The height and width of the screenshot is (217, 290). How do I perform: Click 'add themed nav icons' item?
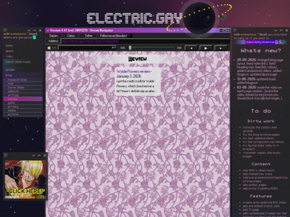257,174
